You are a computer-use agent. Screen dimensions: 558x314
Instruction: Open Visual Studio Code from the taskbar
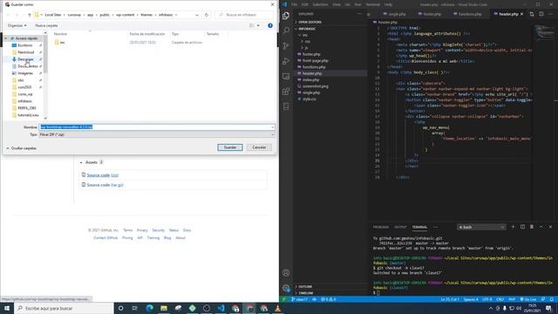point(221,308)
